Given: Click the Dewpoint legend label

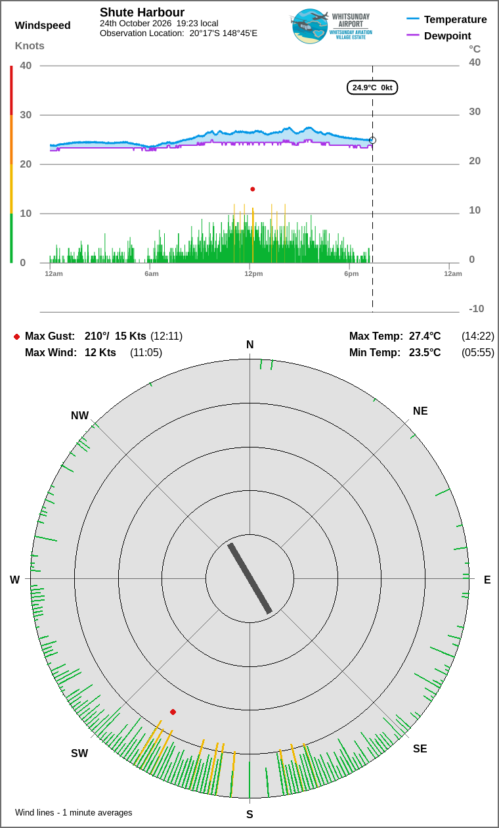Looking at the screenshot, I should (448, 35).
